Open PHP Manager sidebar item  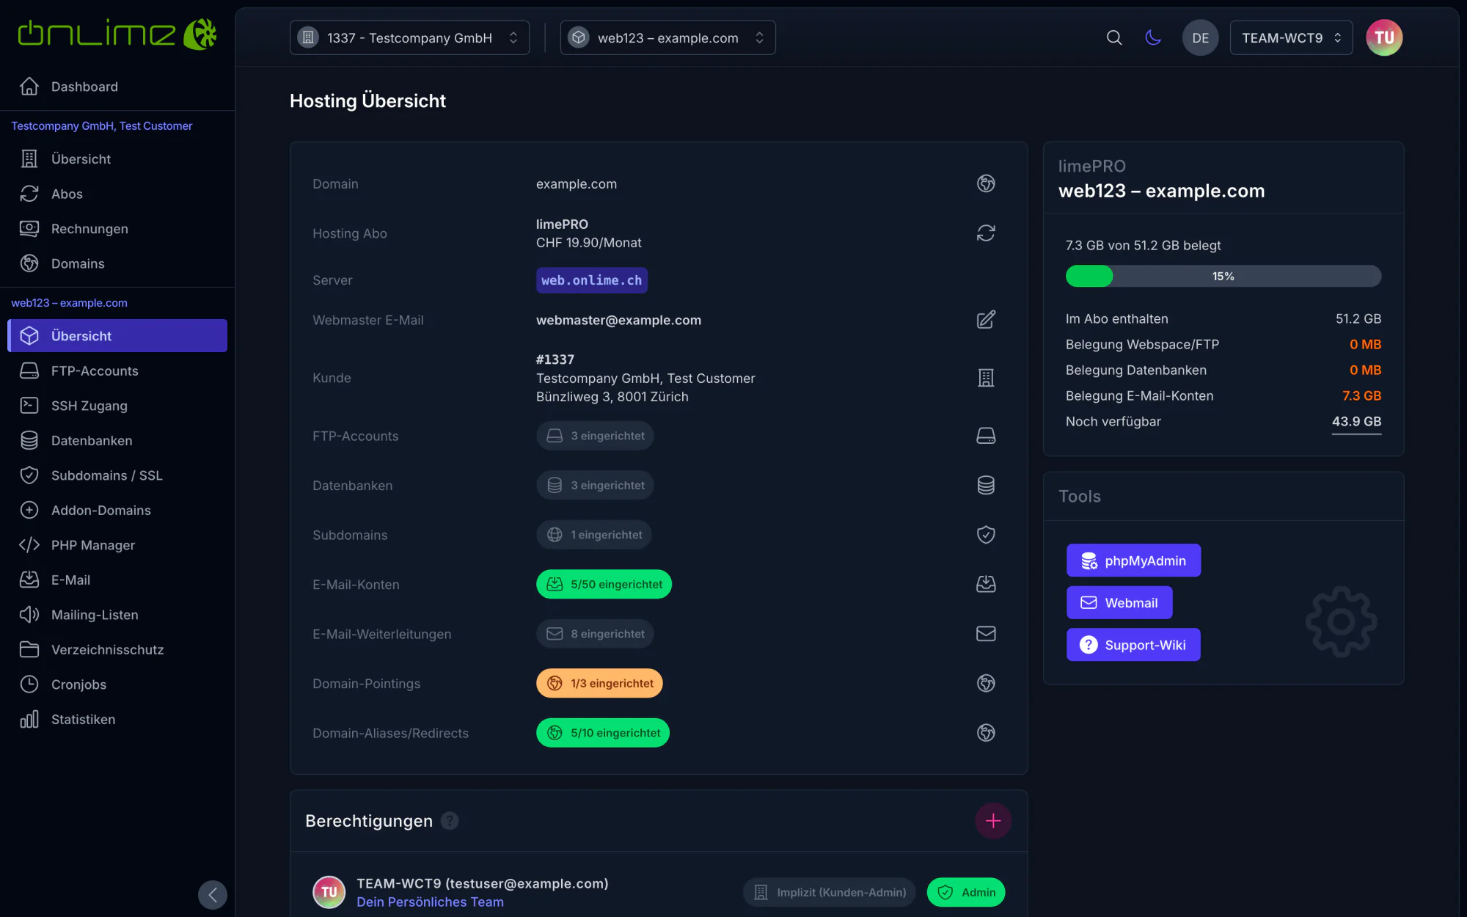[117, 545]
